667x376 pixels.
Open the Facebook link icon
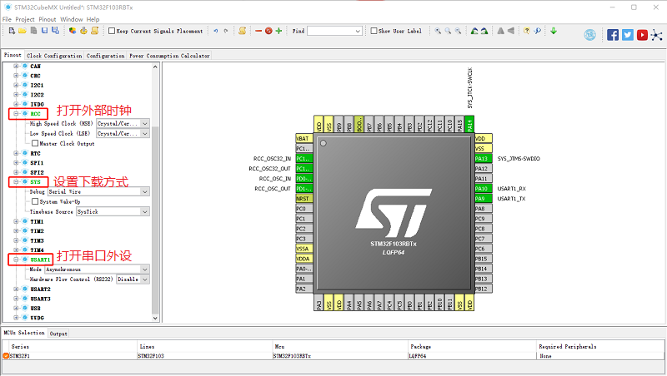613,35
